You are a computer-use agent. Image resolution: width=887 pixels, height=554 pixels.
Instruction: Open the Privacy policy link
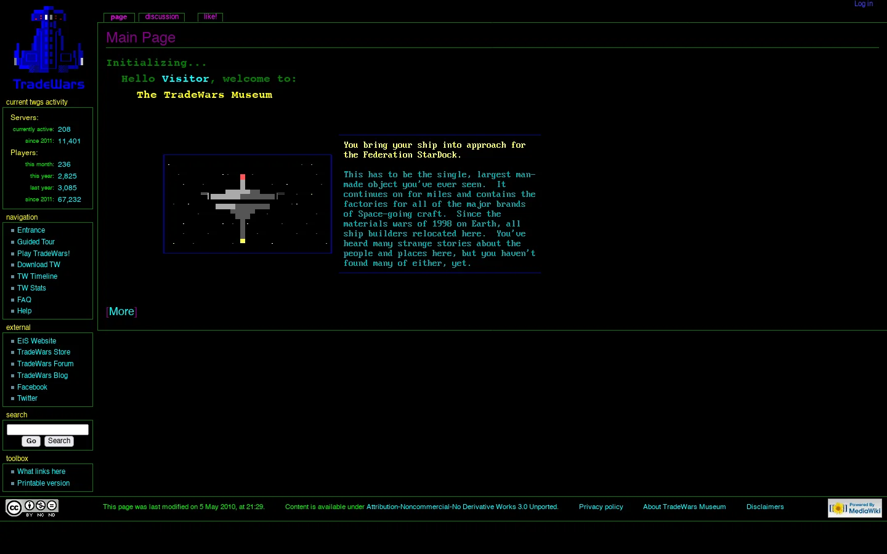pos(601,507)
